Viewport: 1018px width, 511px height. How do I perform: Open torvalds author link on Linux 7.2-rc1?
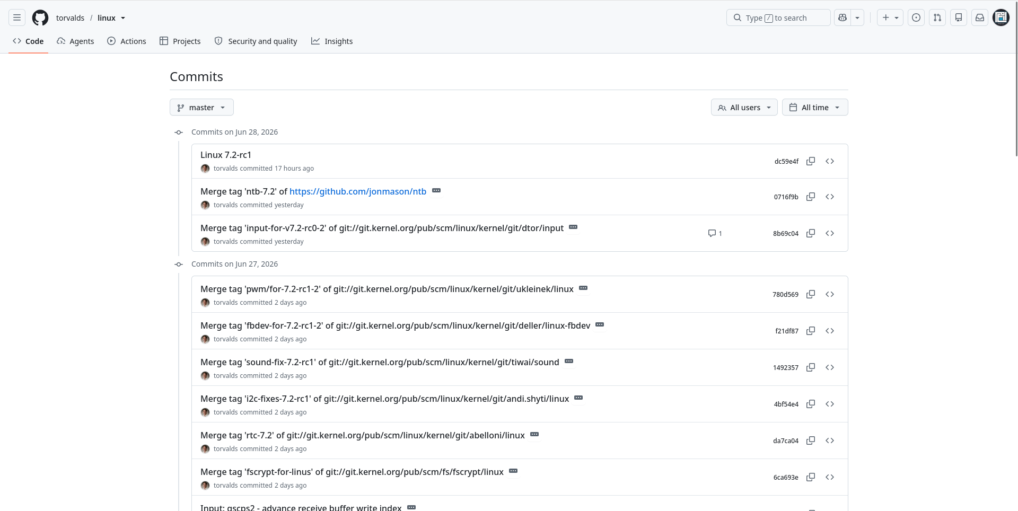[x=225, y=169]
